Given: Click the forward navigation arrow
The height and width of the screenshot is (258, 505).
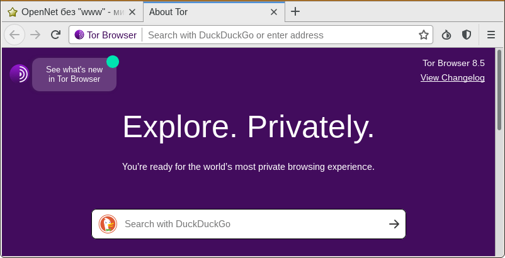Looking at the screenshot, I should point(35,35).
